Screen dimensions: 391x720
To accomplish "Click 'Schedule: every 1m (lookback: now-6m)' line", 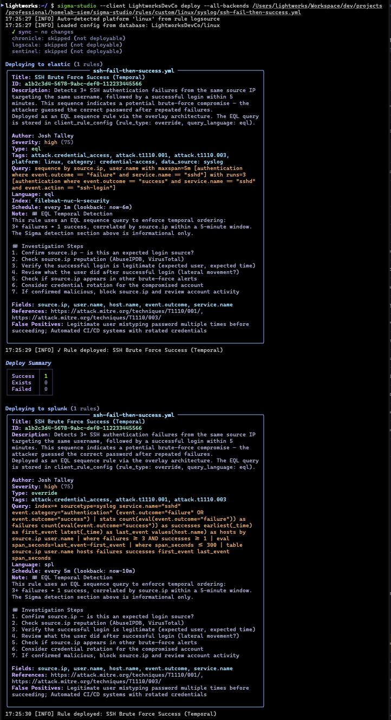I will pos(72,207).
